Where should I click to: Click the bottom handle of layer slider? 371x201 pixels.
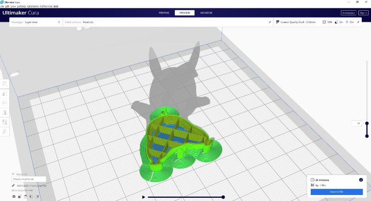[x=367, y=136]
